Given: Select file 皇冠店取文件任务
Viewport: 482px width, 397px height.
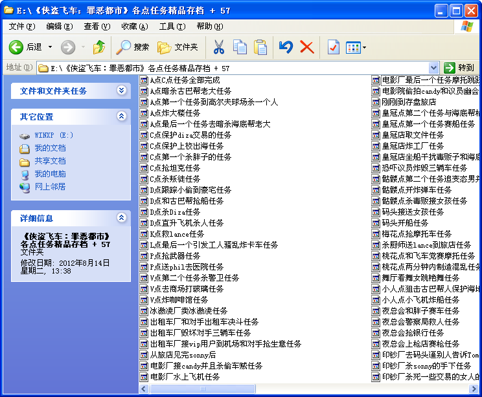Looking at the screenshot, I should click(x=408, y=135).
